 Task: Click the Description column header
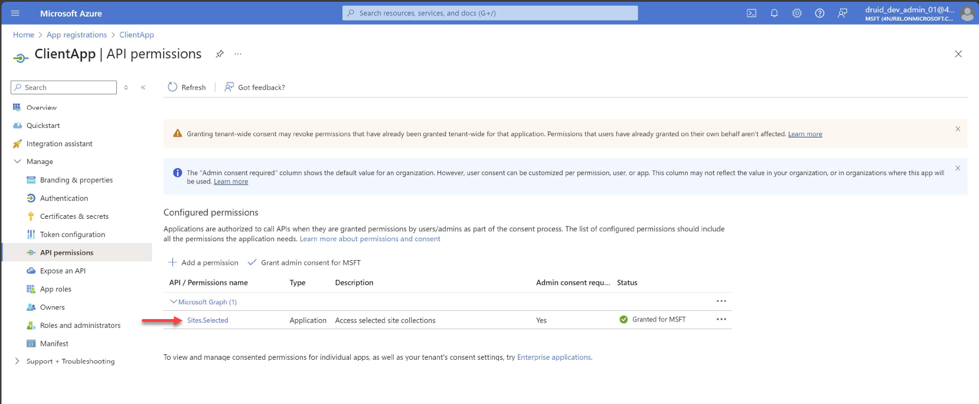(354, 283)
